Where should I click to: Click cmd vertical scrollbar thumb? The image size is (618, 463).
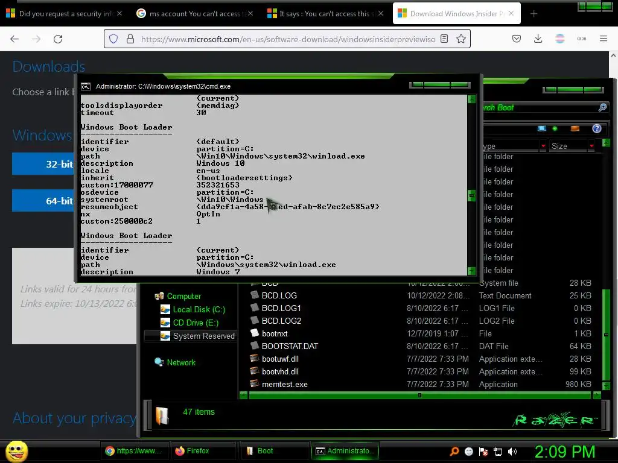point(471,195)
